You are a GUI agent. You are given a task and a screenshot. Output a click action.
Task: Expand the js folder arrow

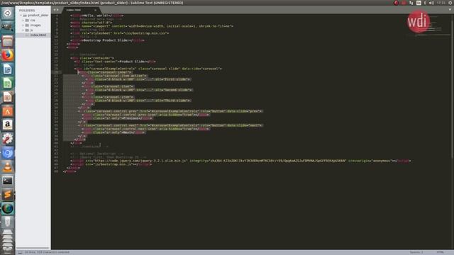23,30
